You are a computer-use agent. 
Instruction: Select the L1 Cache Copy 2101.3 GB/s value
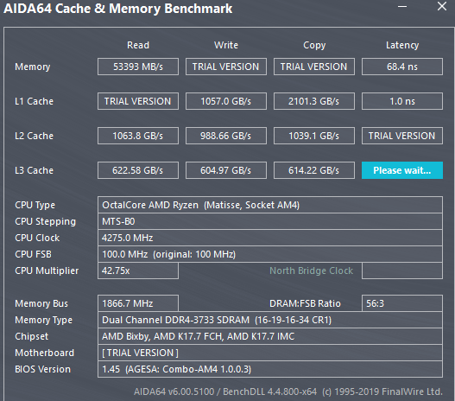[x=314, y=101]
